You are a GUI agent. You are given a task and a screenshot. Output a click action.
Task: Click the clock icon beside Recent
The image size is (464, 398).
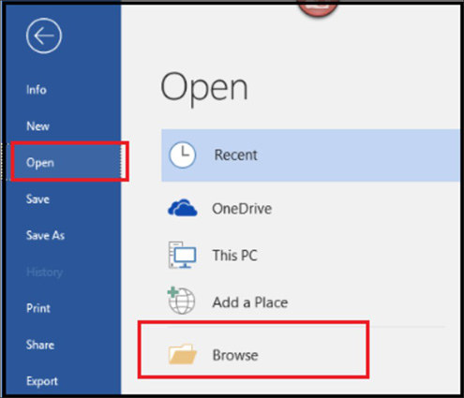[x=183, y=155]
